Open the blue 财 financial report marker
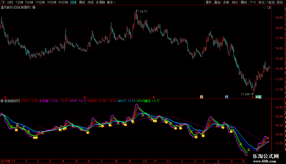 click(227, 97)
